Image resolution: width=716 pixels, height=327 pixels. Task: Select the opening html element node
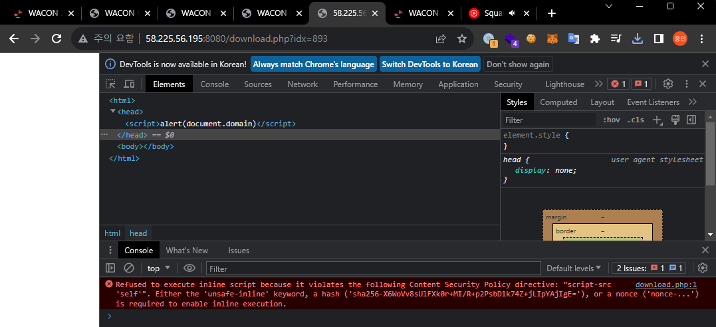[122, 100]
